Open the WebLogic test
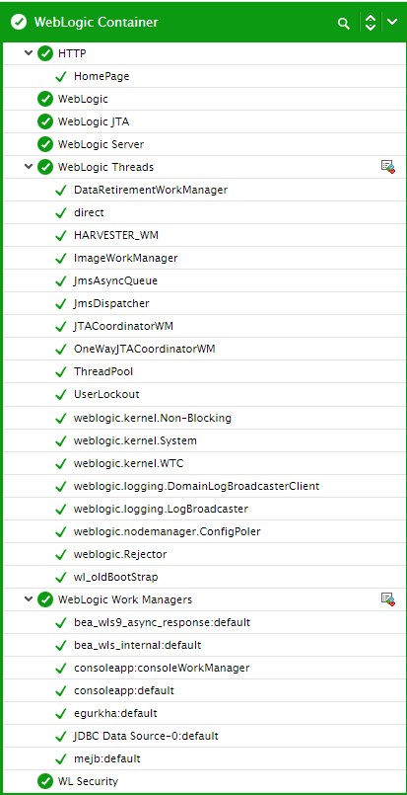This screenshot has width=407, height=795. point(83,99)
